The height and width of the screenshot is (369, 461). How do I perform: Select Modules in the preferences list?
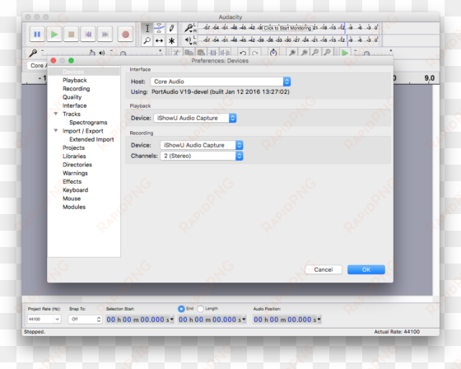pos(74,207)
